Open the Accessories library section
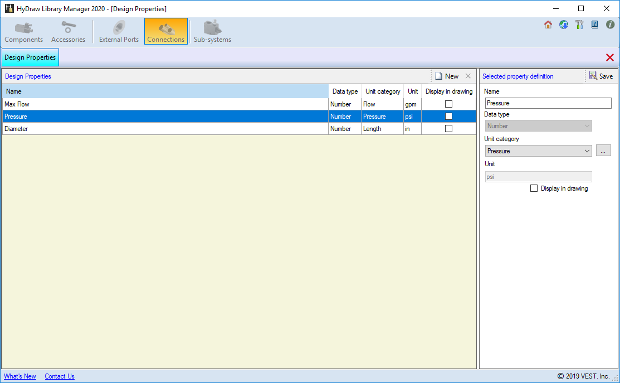Image resolution: width=620 pixels, height=383 pixels. (x=68, y=32)
